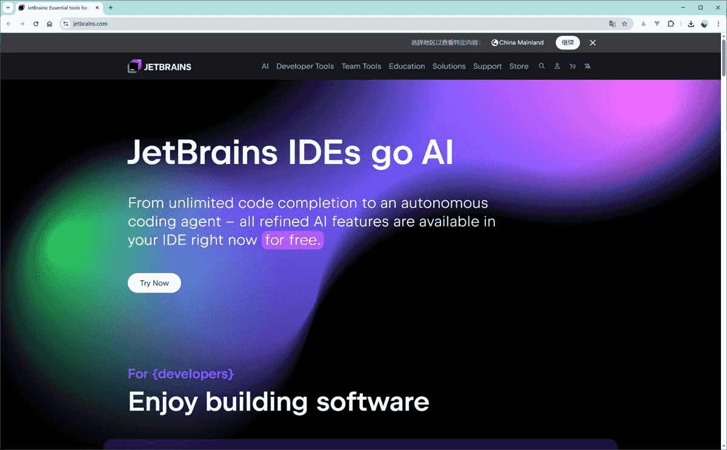Open the Developer Tools menu
727x450 pixels.
point(305,66)
